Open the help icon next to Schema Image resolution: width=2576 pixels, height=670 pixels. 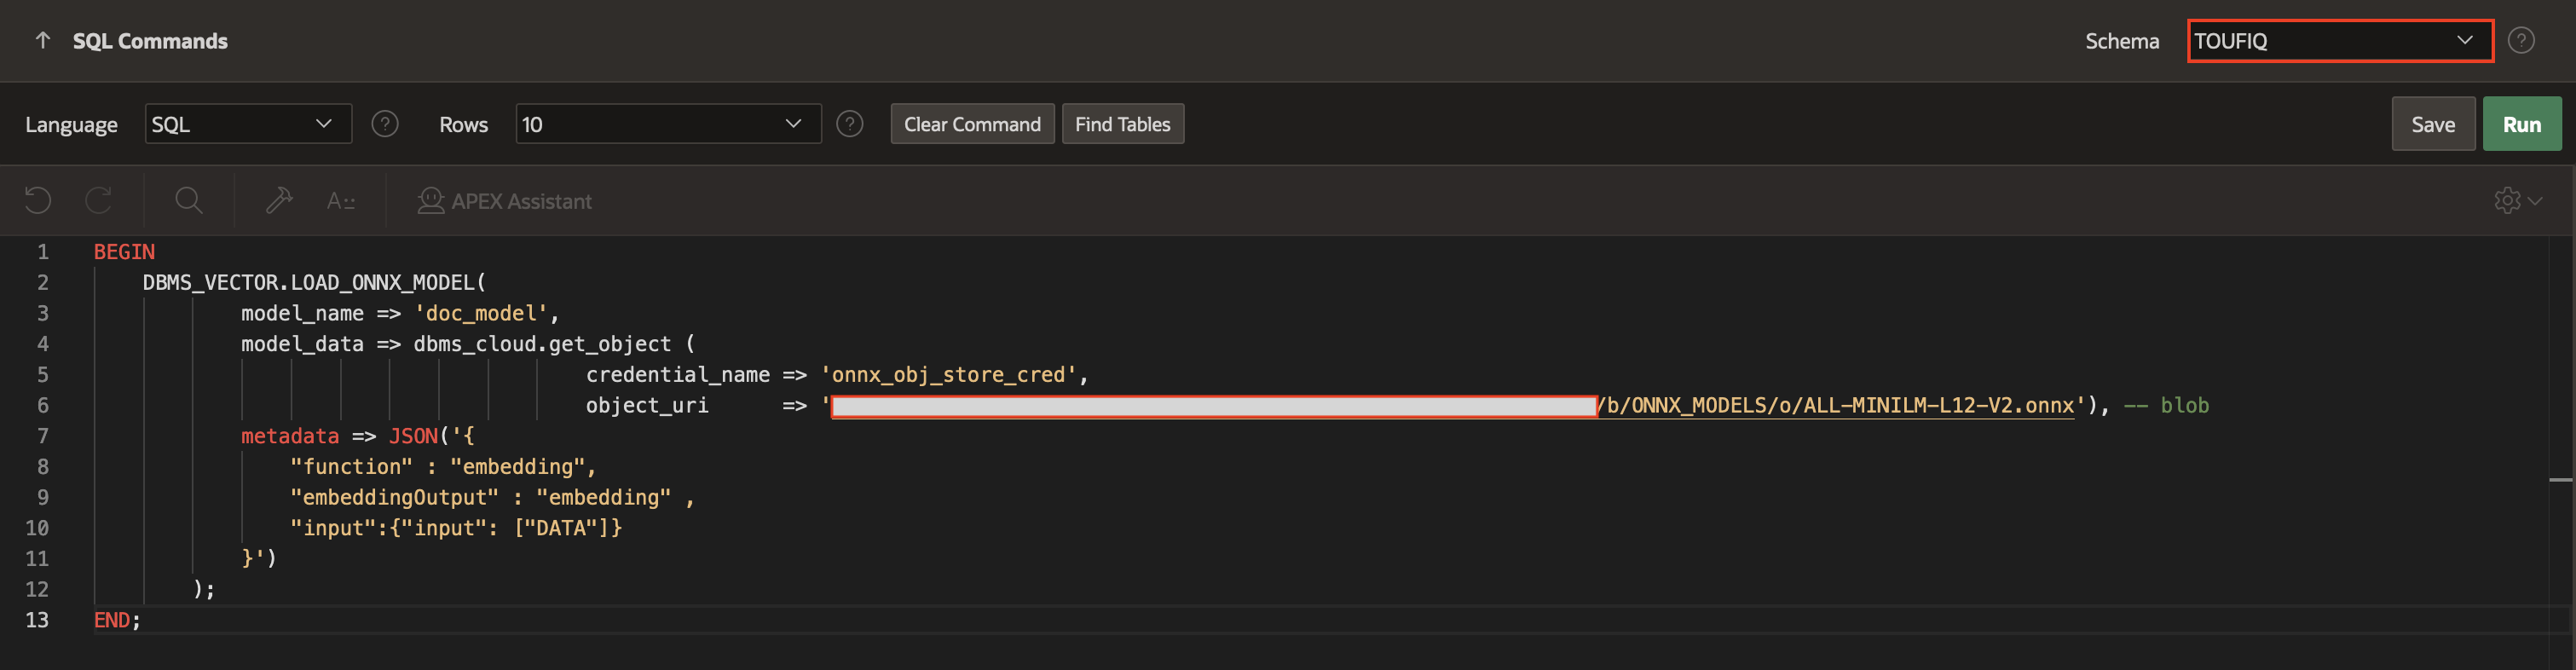pyautogui.click(x=2520, y=41)
